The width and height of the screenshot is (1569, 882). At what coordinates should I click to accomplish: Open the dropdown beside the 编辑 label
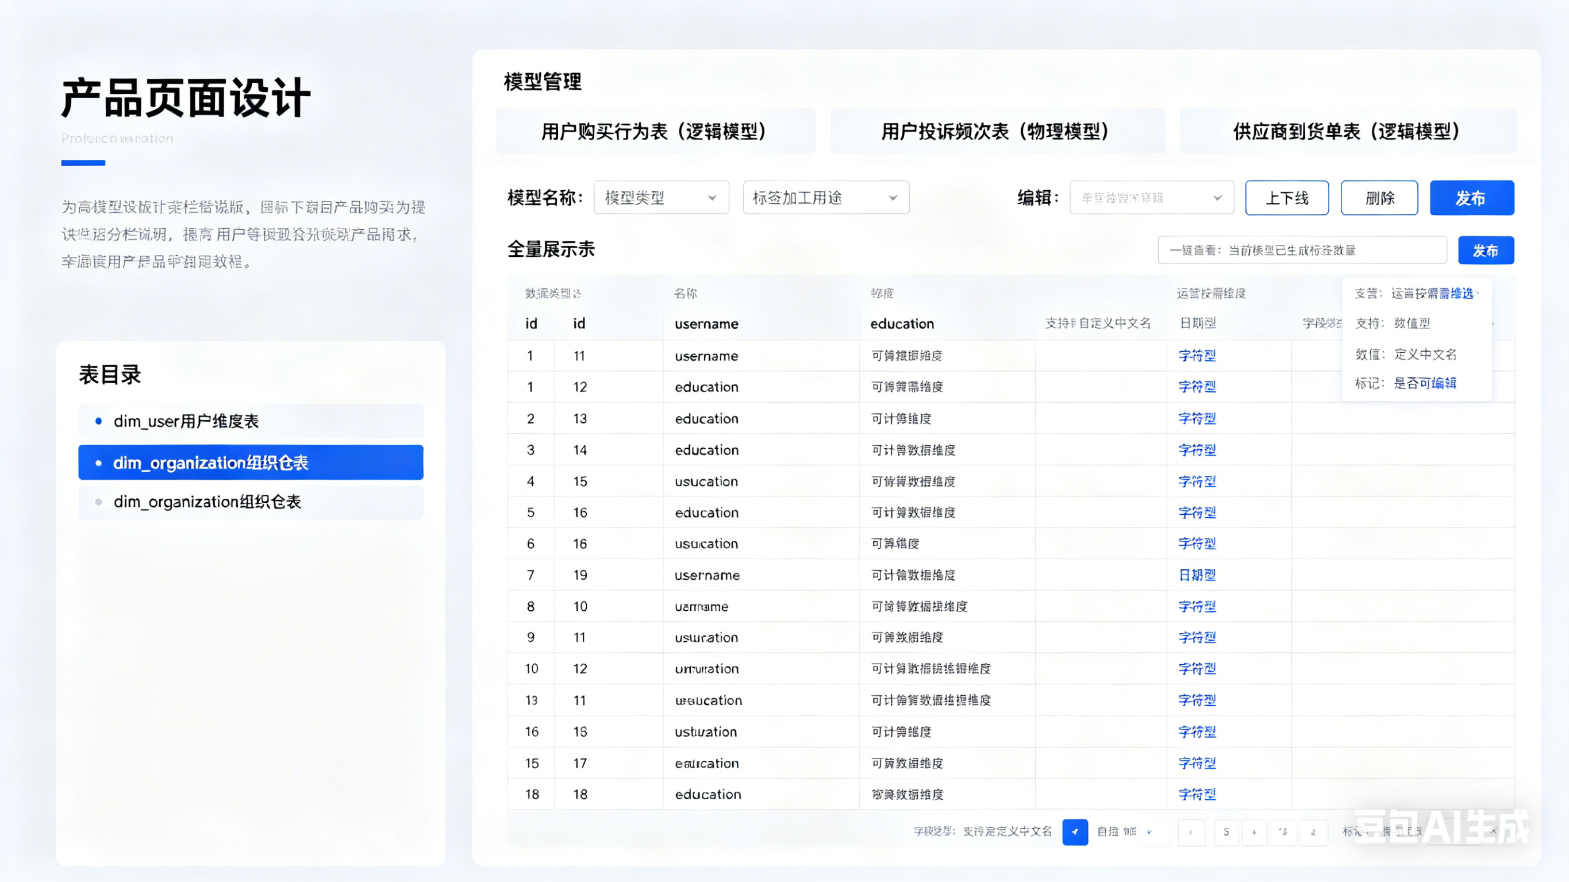point(1151,197)
